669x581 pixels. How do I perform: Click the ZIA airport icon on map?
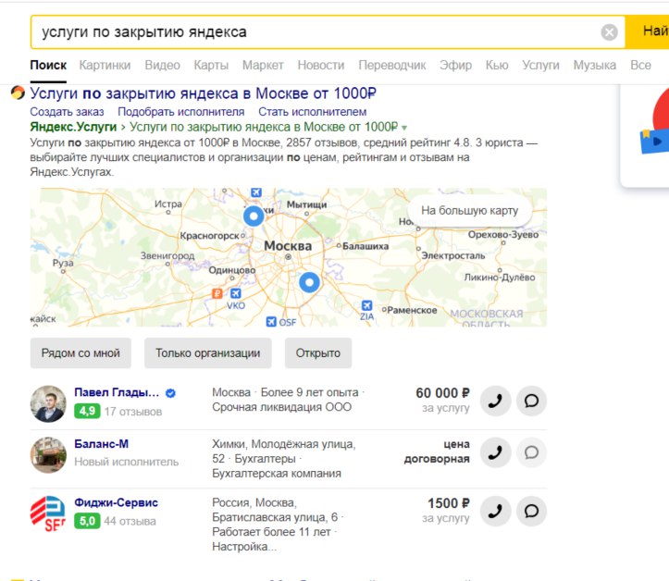pos(366,305)
